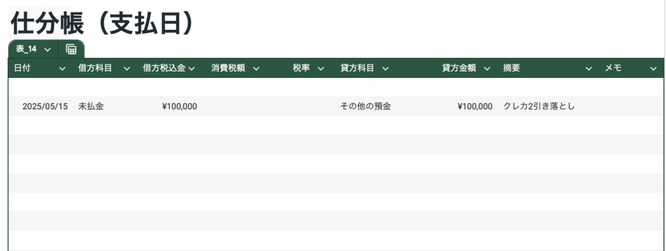
Task: Click the メモ column header label
Action: [613, 68]
